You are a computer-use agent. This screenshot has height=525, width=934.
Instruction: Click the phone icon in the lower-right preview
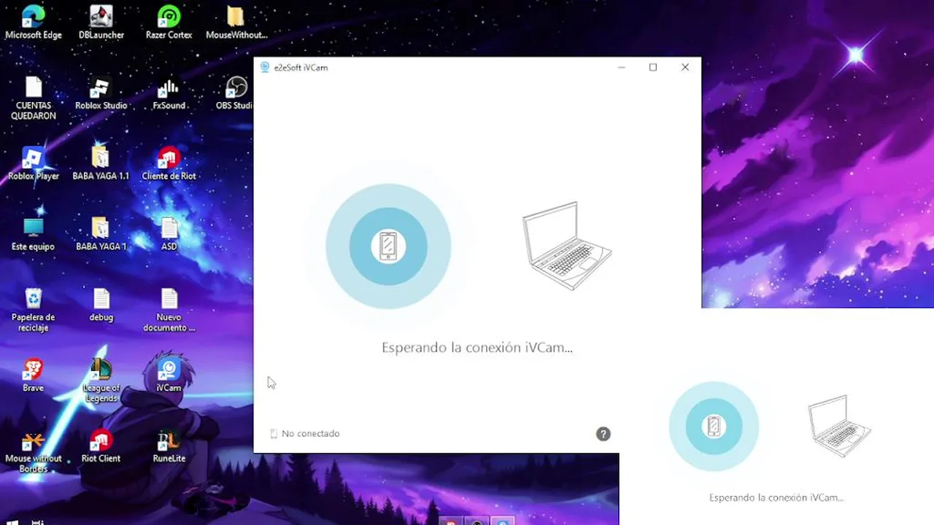point(714,427)
